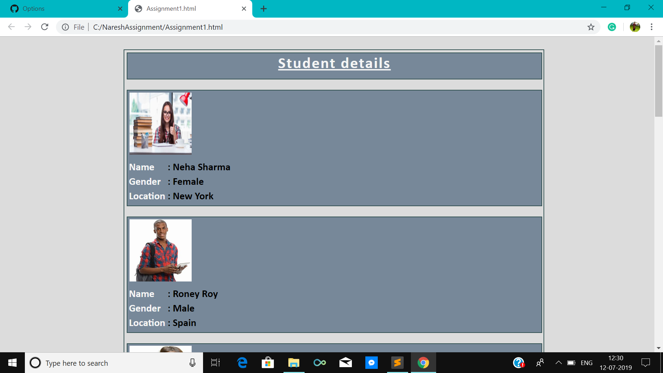Open Messenger from taskbar

pos(372,363)
